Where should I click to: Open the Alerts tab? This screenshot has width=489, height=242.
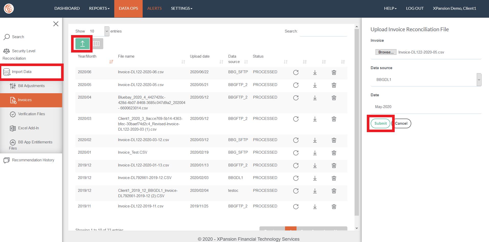[x=154, y=8]
